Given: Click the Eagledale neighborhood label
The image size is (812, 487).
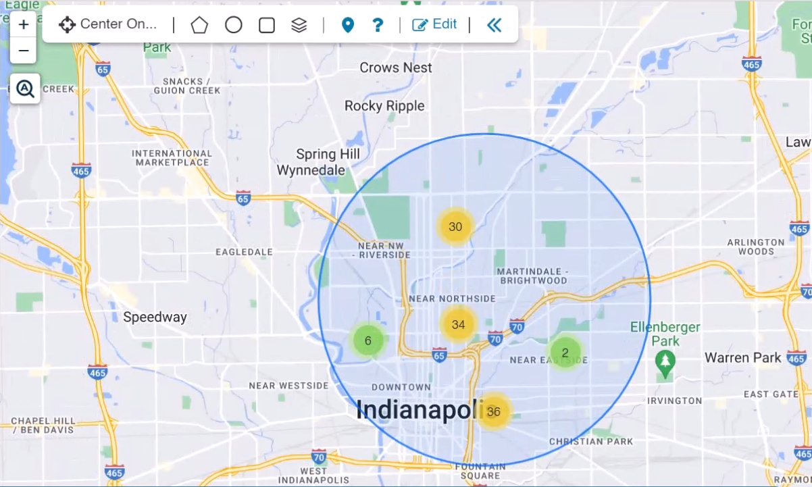Looking at the screenshot, I should (244, 252).
